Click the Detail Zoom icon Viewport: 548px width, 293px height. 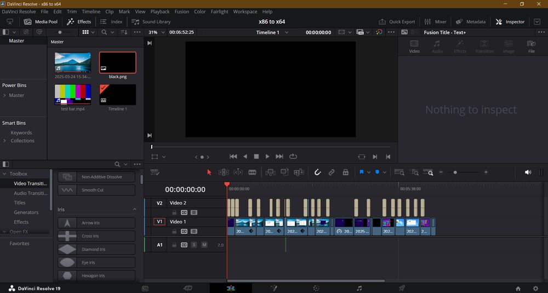click(x=414, y=172)
